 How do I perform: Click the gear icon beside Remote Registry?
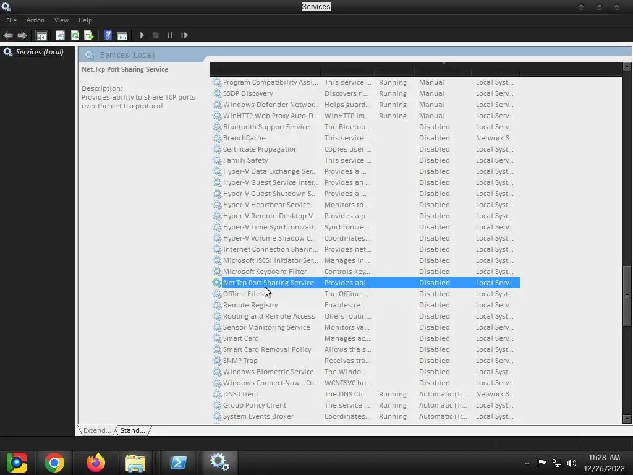[x=217, y=305]
